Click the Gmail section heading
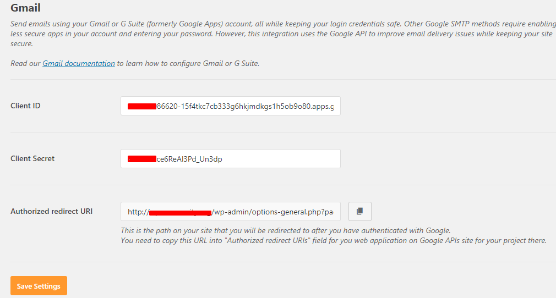 [25, 8]
